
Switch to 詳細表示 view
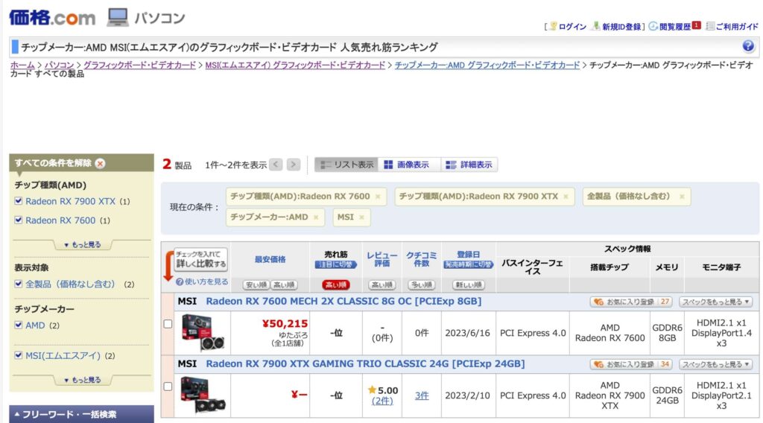[469, 165]
